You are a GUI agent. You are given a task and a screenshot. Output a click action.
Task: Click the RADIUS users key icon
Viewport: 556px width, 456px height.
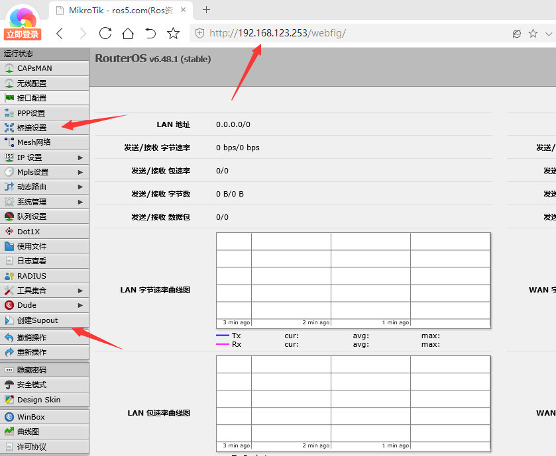click(9, 276)
